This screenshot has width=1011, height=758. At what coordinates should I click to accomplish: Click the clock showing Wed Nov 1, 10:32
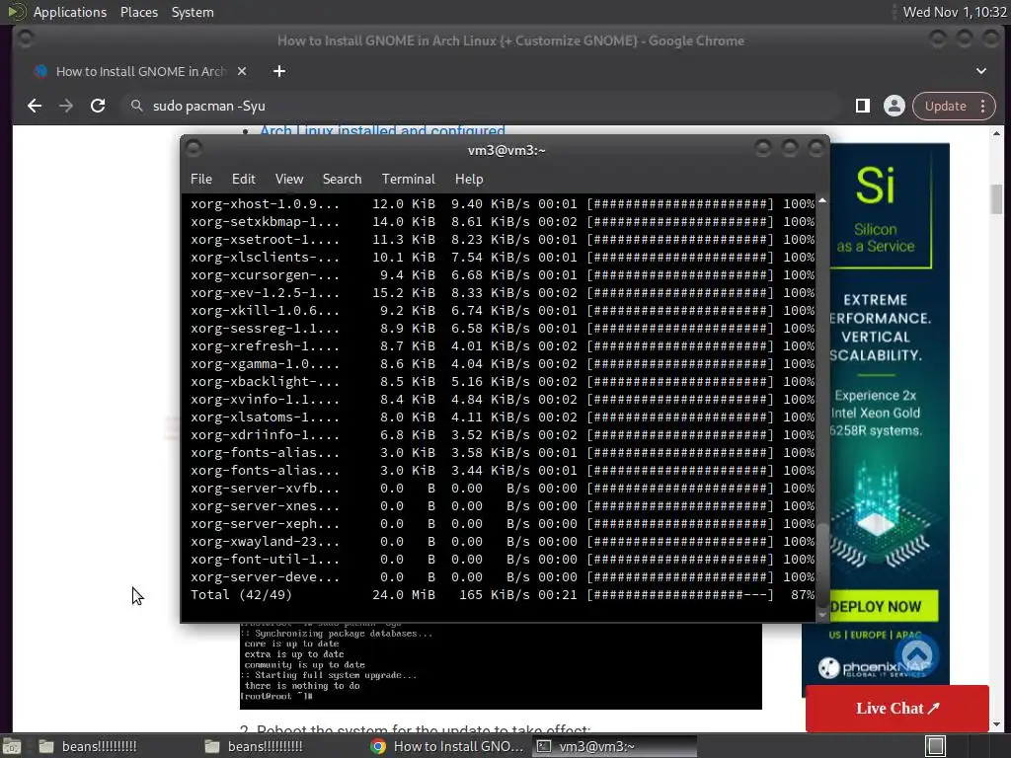[955, 12]
